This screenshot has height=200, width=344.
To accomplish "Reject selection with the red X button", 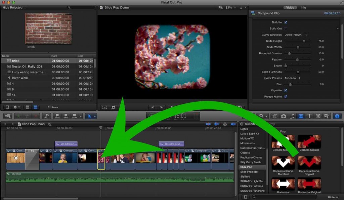I will 36,116.
